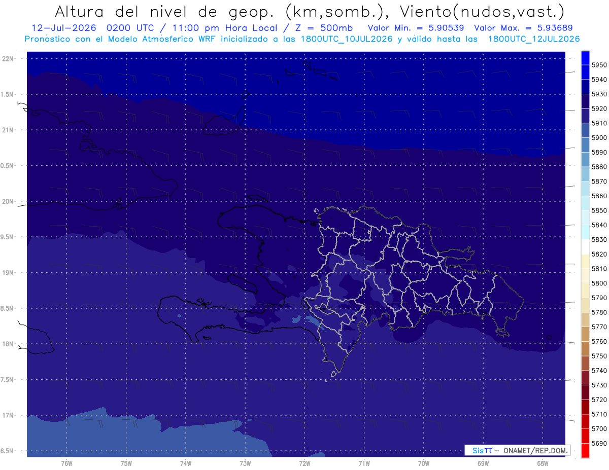
Task: Click the '1800UTC_12JUL2026' valid-until time
Action: 533,39
